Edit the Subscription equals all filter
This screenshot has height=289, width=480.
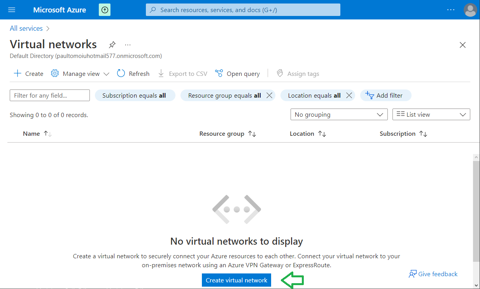(135, 95)
